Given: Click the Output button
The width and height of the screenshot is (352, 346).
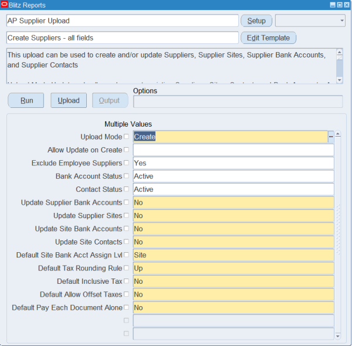Looking at the screenshot, I should 110,100.
